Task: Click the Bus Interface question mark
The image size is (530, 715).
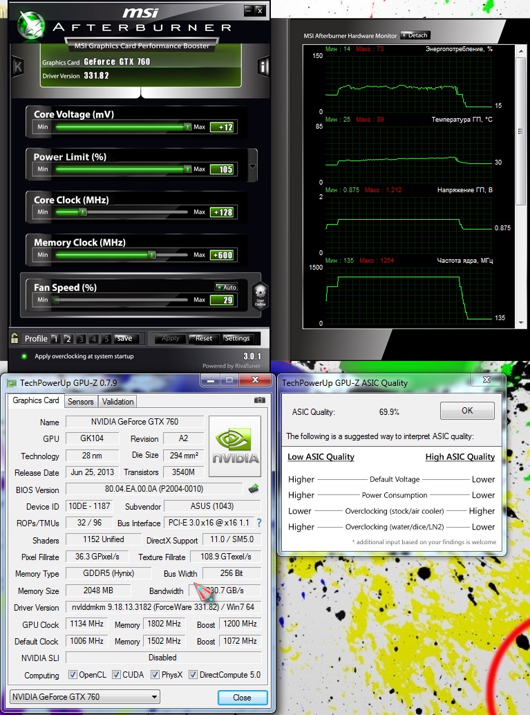Action: point(259,523)
